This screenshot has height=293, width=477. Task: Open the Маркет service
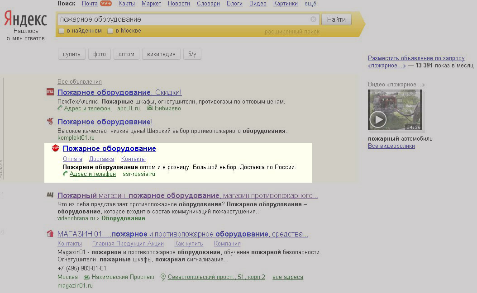(x=151, y=4)
